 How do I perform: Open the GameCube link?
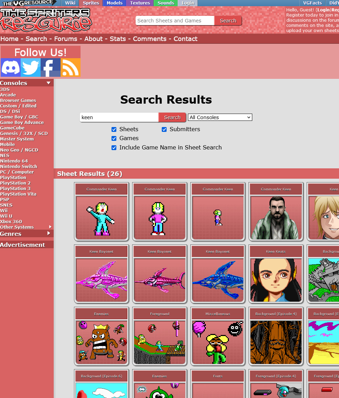(x=12, y=128)
